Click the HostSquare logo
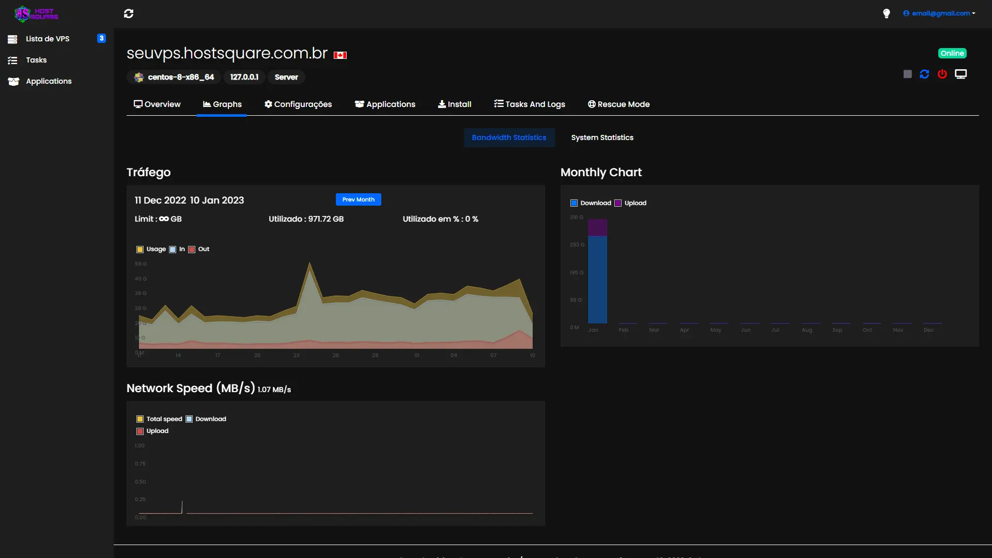 tap(36, 13)
